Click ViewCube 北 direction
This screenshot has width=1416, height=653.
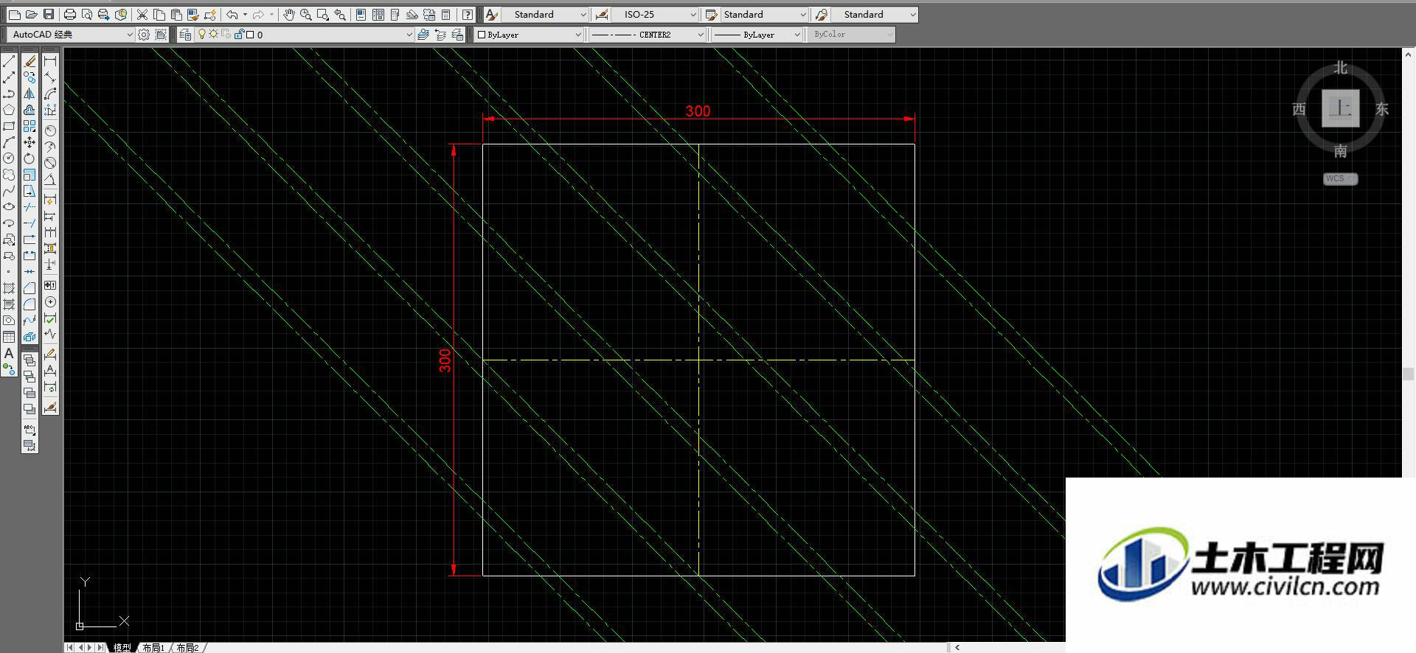point(1340,68)
